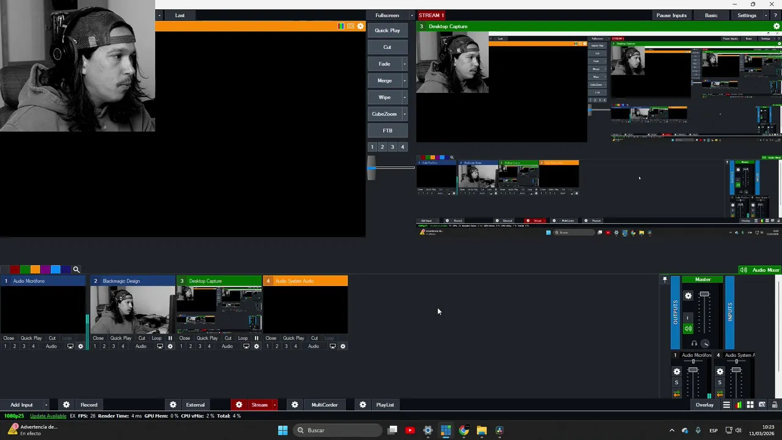782x440 pixels.
Task: Open the Overlay button
Action: click(704, 405)
